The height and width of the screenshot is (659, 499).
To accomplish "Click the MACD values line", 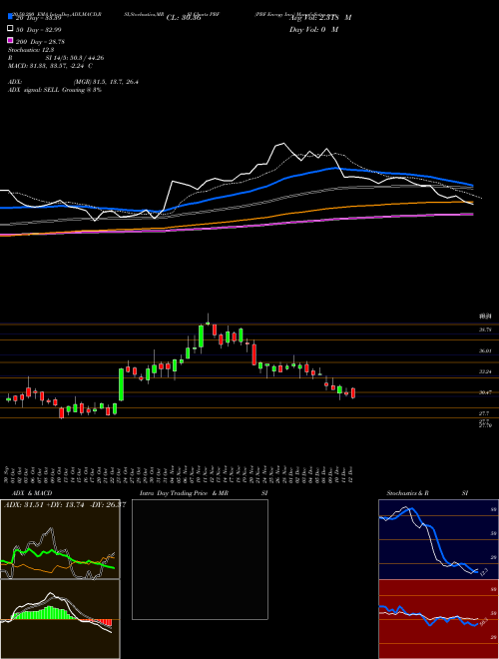I will tap(50, 66).
